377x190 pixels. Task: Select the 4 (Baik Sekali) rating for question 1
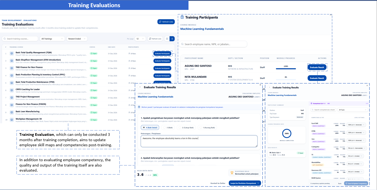[x=150, y=128]
